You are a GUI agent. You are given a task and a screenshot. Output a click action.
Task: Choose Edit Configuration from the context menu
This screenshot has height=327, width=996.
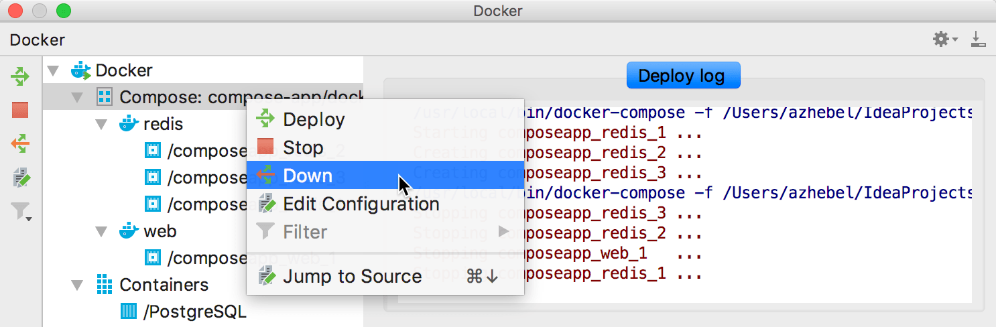click(x=385, y=204)
